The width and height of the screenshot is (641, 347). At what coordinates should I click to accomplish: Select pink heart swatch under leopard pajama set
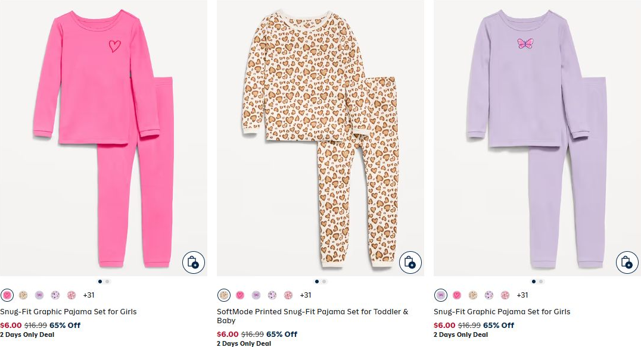pyautogui.click(x=240, y=295)
